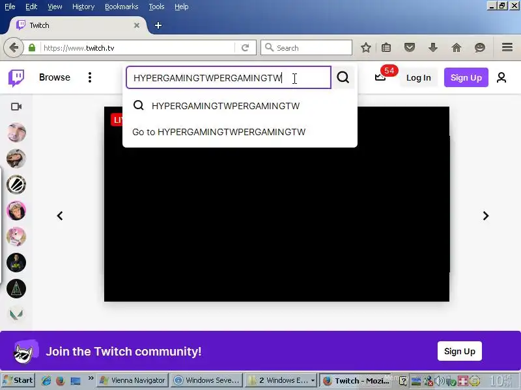Click the white Sign Up button in banner
Image resolution: width=521 pixels, height=390 pixels.
pyautogui.click(x=460, y=351)
